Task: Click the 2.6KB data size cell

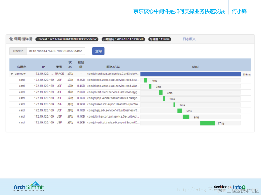Action: [81, 92]
